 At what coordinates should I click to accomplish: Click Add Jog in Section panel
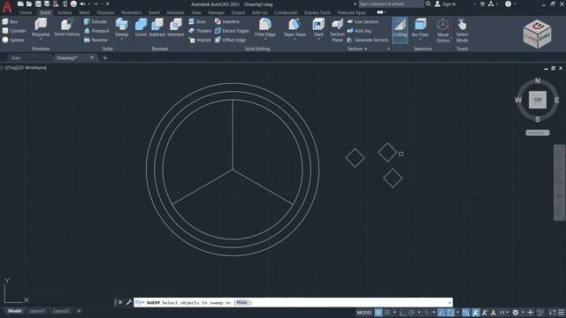point(359,31)
